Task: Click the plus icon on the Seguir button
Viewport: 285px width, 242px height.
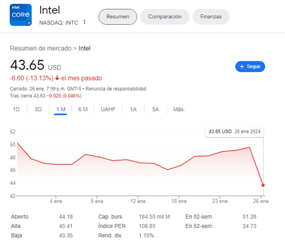Action: [242, 66]
